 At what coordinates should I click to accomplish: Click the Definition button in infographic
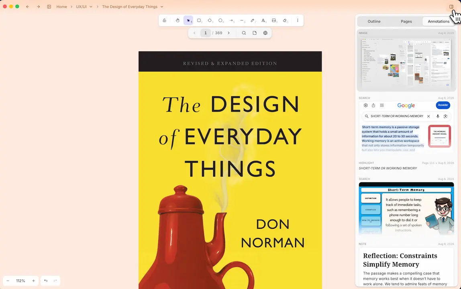tap(371, 198)
